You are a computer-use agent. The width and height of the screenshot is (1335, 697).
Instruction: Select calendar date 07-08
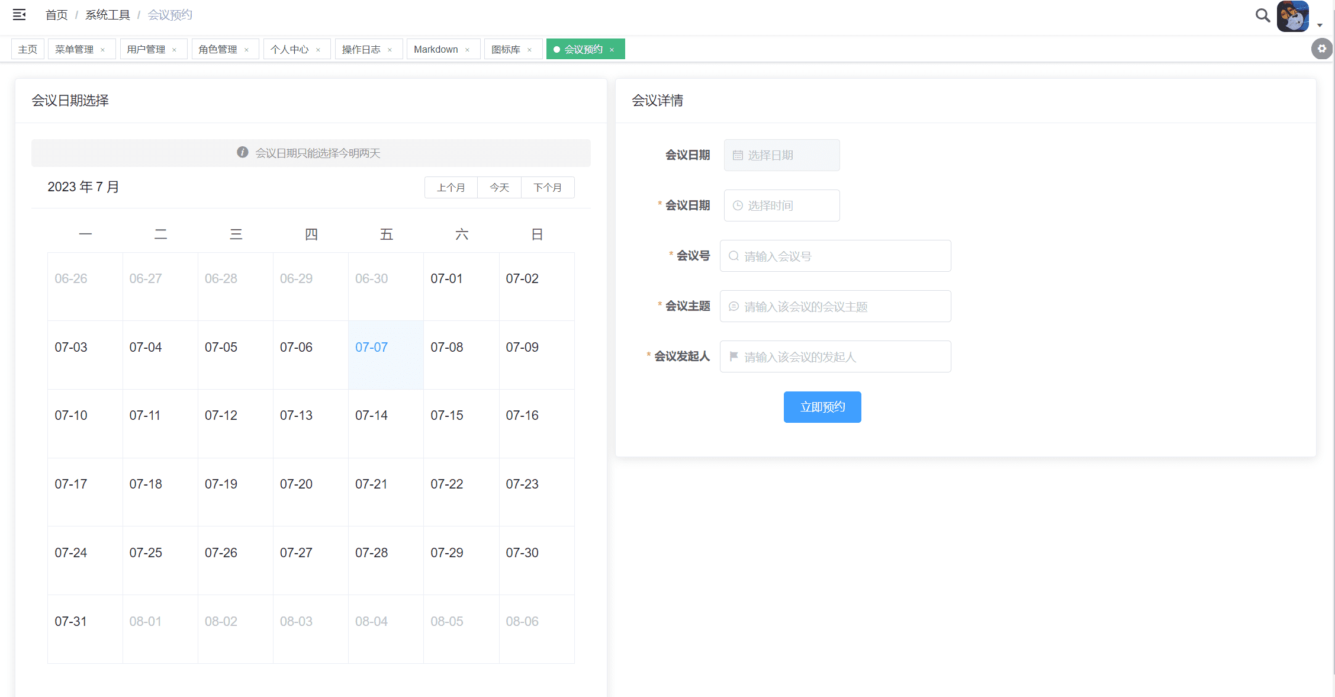461,355
